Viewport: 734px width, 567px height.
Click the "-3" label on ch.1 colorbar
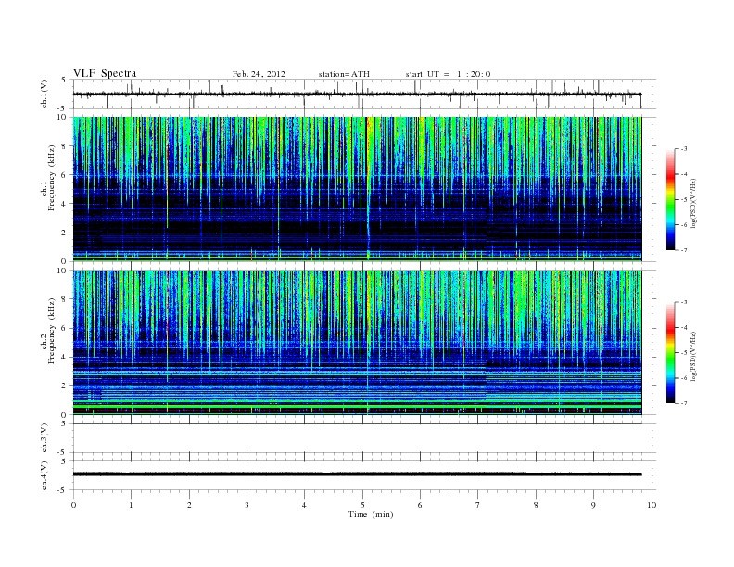pos(682,149)
